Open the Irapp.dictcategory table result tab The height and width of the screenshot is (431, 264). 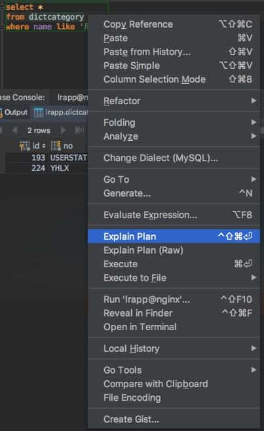pos(60,112)
